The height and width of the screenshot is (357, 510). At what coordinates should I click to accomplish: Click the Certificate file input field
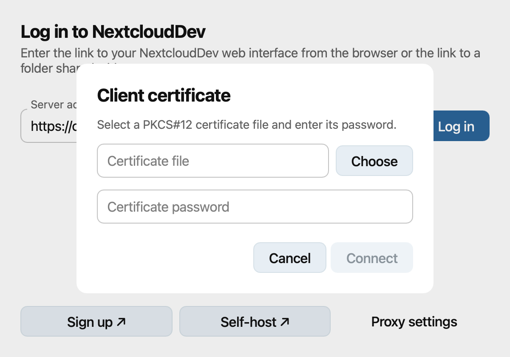point(213,161)
